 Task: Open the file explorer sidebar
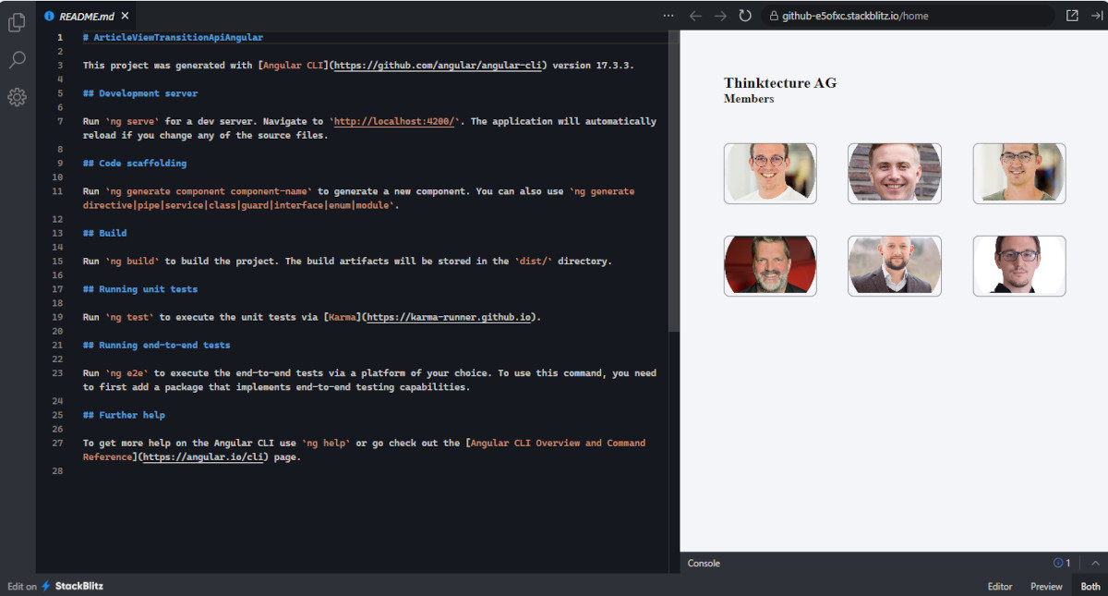pos(17,22)
